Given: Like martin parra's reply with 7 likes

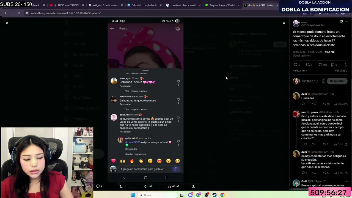Looking at the screenshot, I should 324,144.
